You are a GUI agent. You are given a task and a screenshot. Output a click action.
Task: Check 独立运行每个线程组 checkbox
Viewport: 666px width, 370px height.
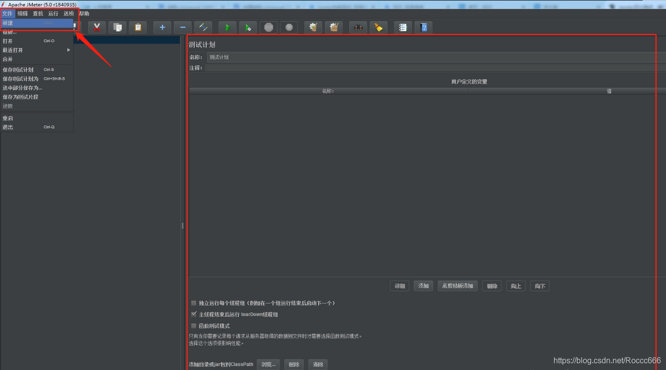pyautogui.click(x=194, y=303)
